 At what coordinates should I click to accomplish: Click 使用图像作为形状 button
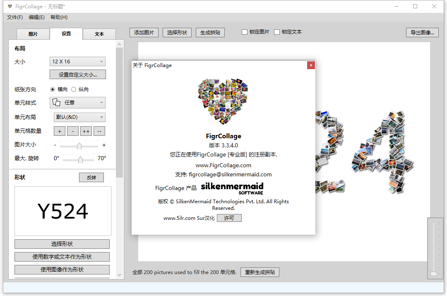(62, 270)
